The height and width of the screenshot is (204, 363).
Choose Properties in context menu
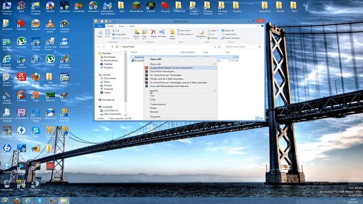tap(180, 117)
